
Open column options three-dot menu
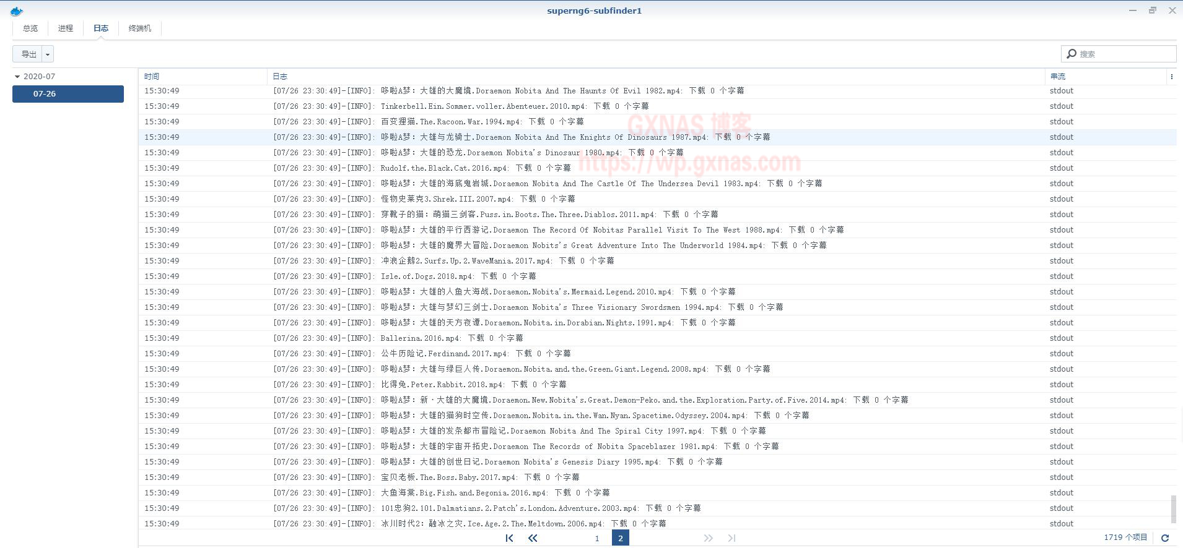click(x=1171, y=77)
